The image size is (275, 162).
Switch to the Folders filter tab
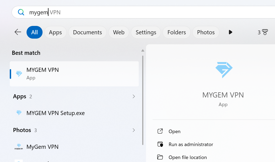(x=177, y=32)
